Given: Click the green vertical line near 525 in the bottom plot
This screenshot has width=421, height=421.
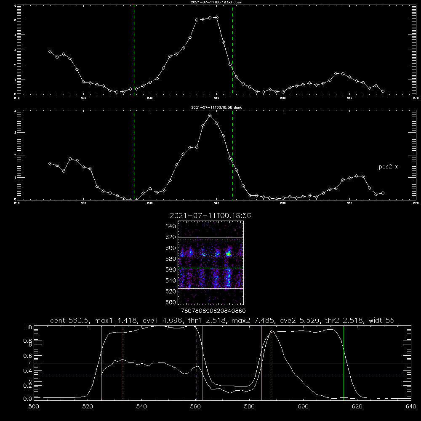Looking at the screenshot, I should coord(101,363).
